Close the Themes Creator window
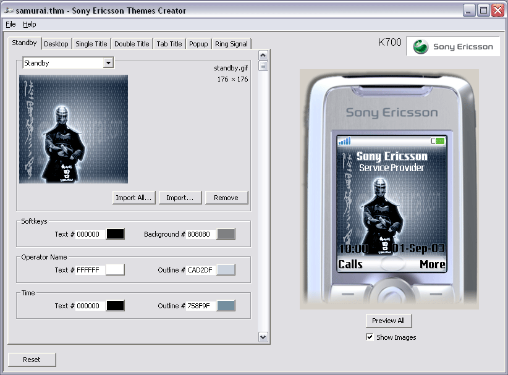508x375 pixels. (497, 11)
